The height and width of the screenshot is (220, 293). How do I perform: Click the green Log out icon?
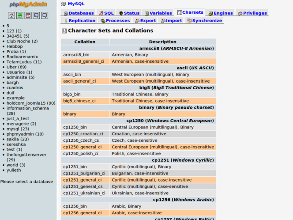[x=19, y=15]
